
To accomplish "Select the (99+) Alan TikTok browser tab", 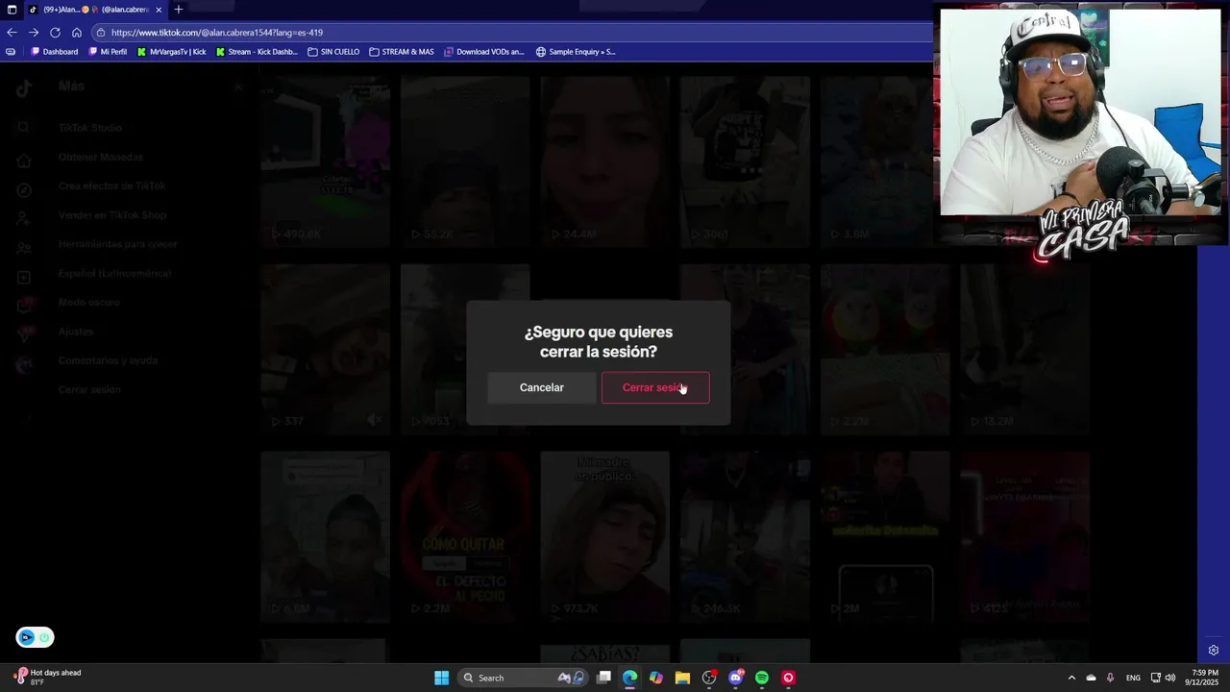I will [x=95, y=10].
